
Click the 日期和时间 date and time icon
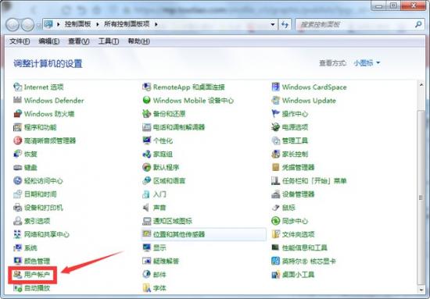tap(17, 194)
